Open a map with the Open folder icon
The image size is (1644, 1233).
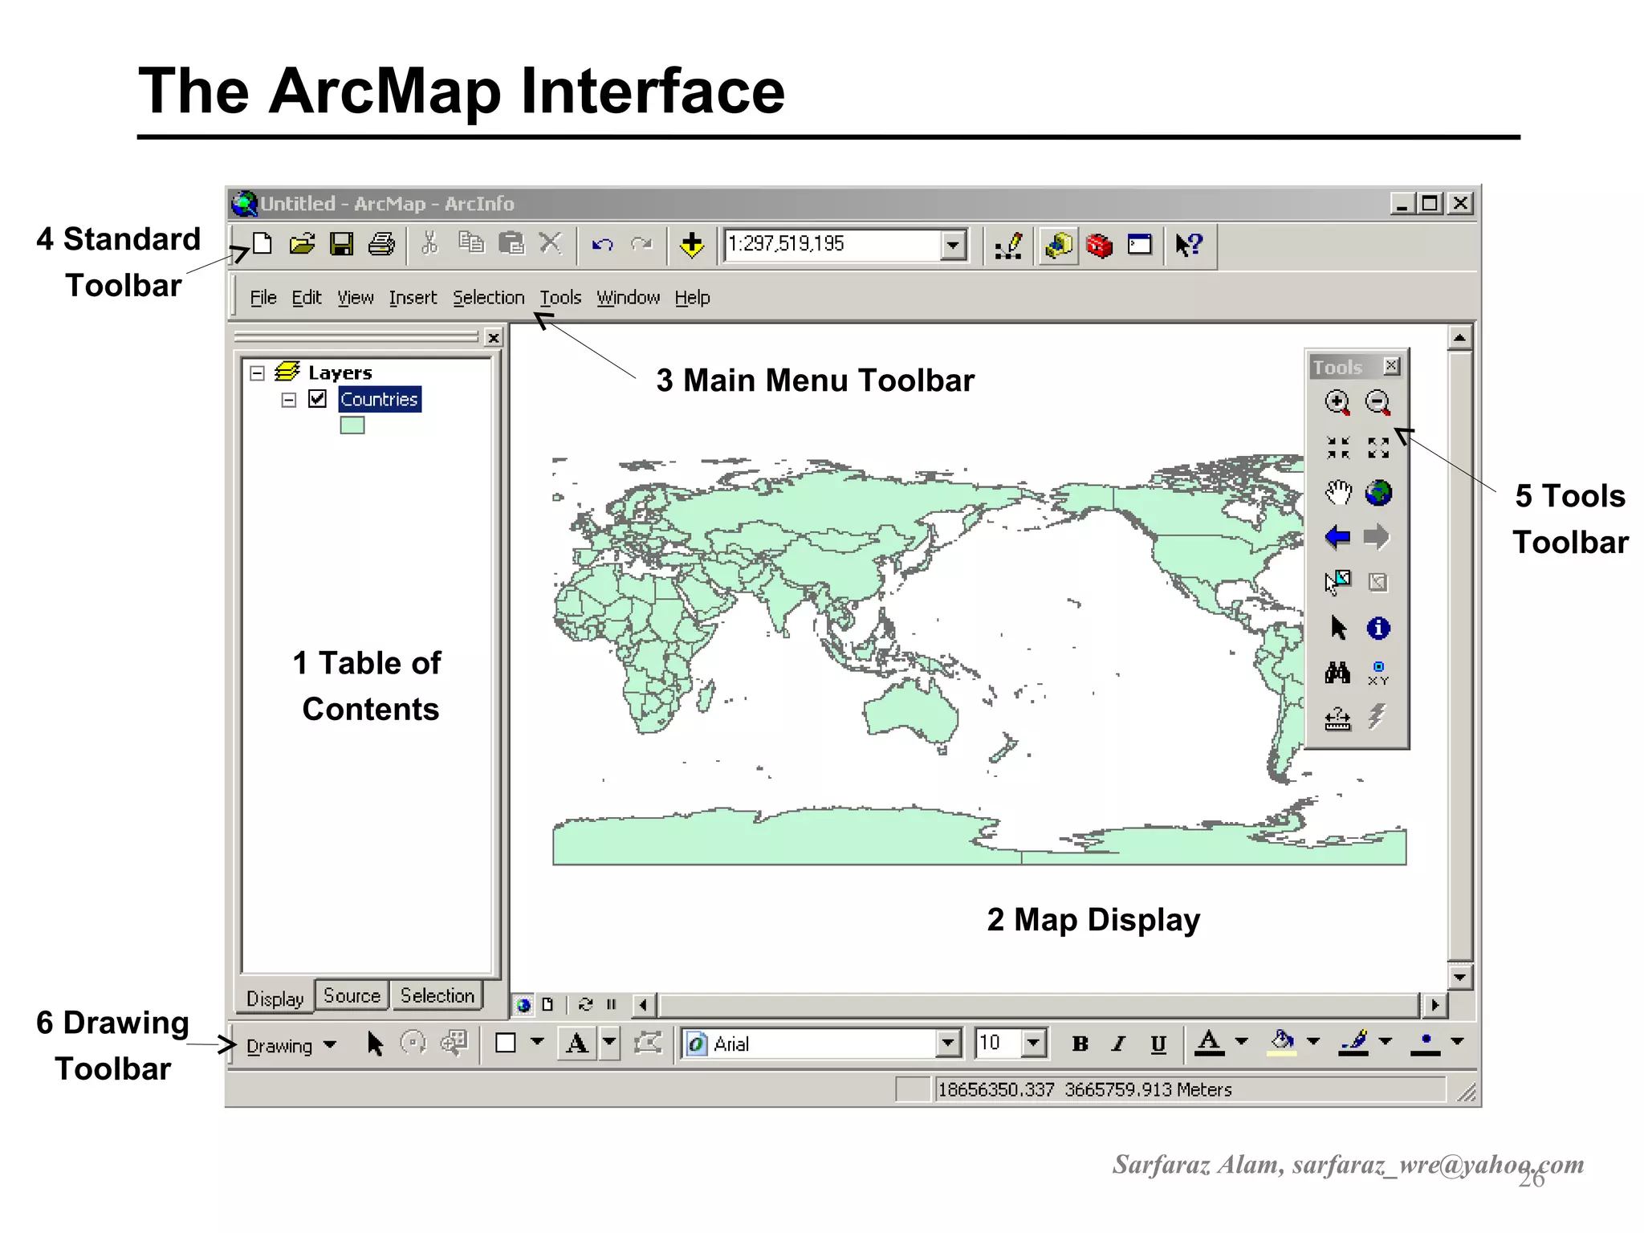tap(302, 243)
